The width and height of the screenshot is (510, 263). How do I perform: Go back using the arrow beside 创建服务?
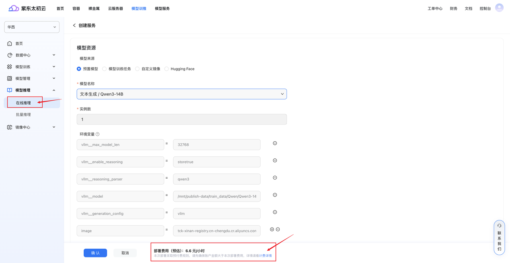[x=74, y=25]
